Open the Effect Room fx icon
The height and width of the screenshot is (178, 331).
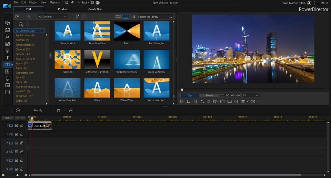click(7, 37)
